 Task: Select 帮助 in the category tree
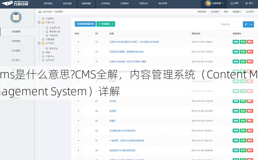[x=48, y=52]
